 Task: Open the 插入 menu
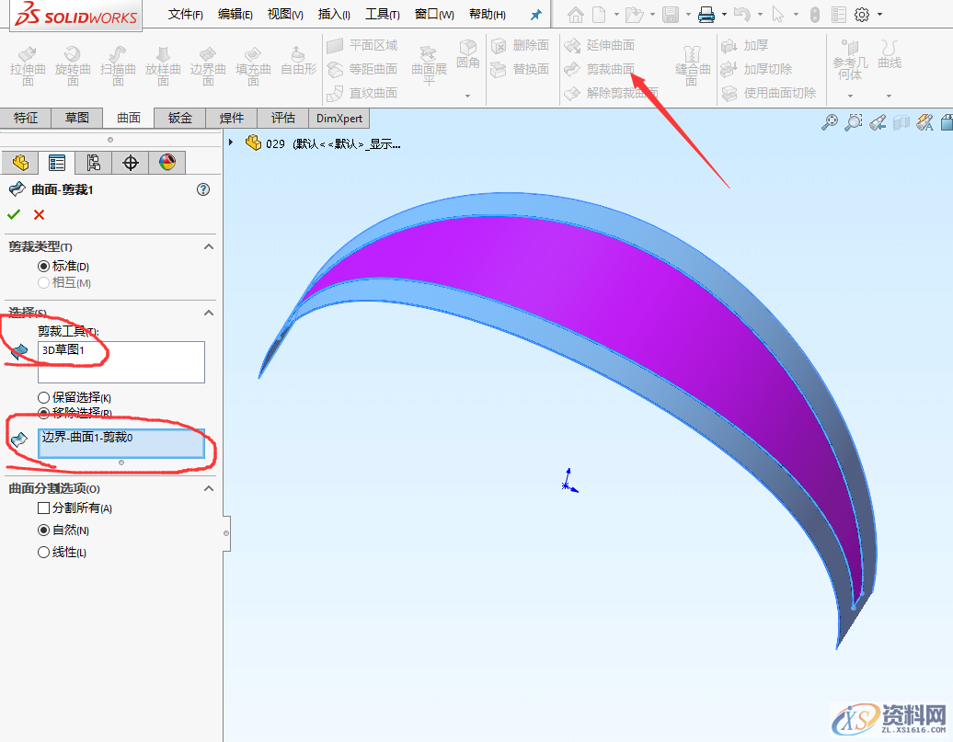pos(334,14)
